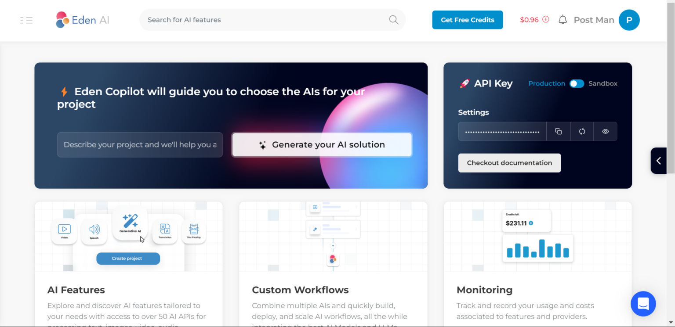This screenshot has width=675, height=327.
Task: Click the Checkout documentation button
Action: [509, 163]
